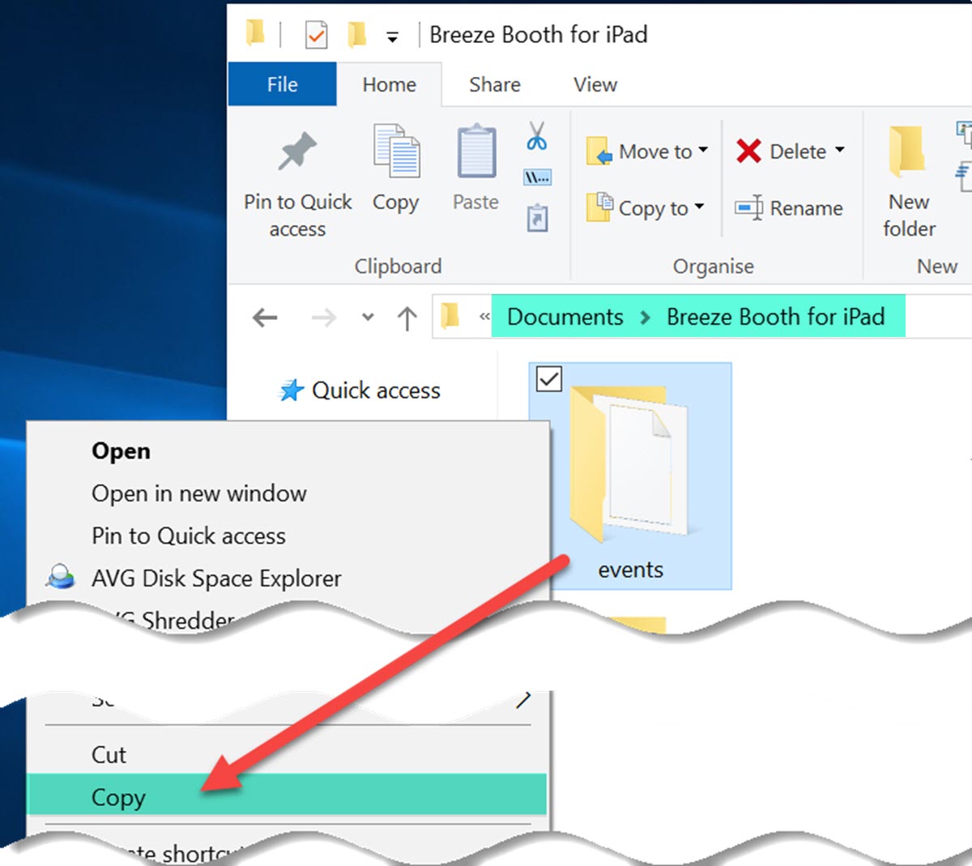
Task: Click the Copy button in Clipboard group
Action: tap(395, 170)
